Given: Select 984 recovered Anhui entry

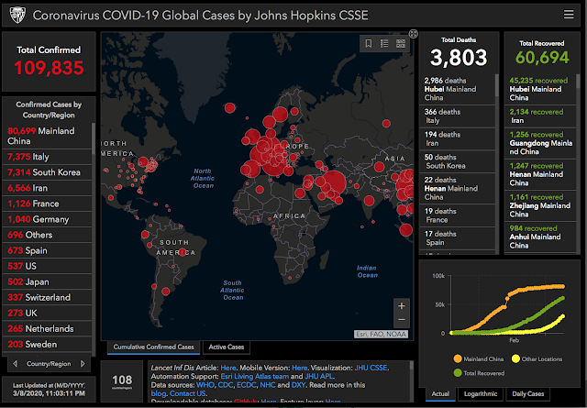Looking at the screenshot, I should 540,237.
